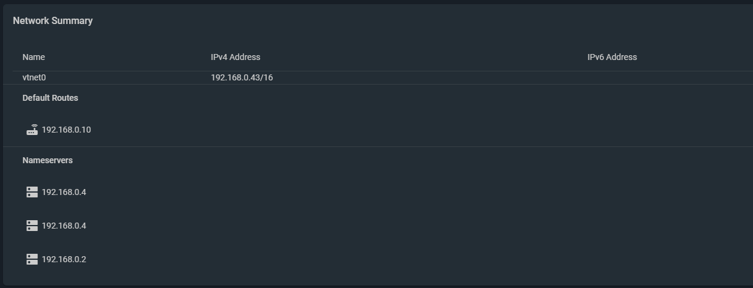Select the vtnet0 interface name

tap(34, 77)
